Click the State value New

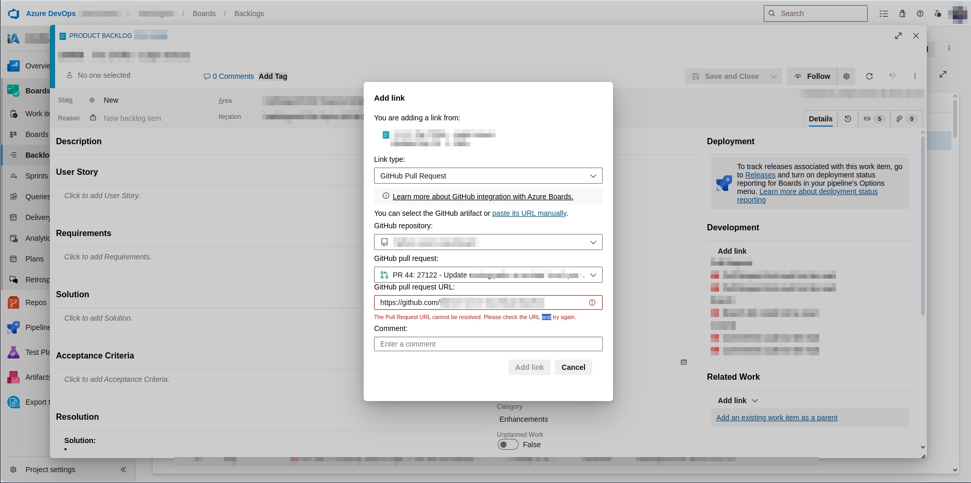click(111, 100)
